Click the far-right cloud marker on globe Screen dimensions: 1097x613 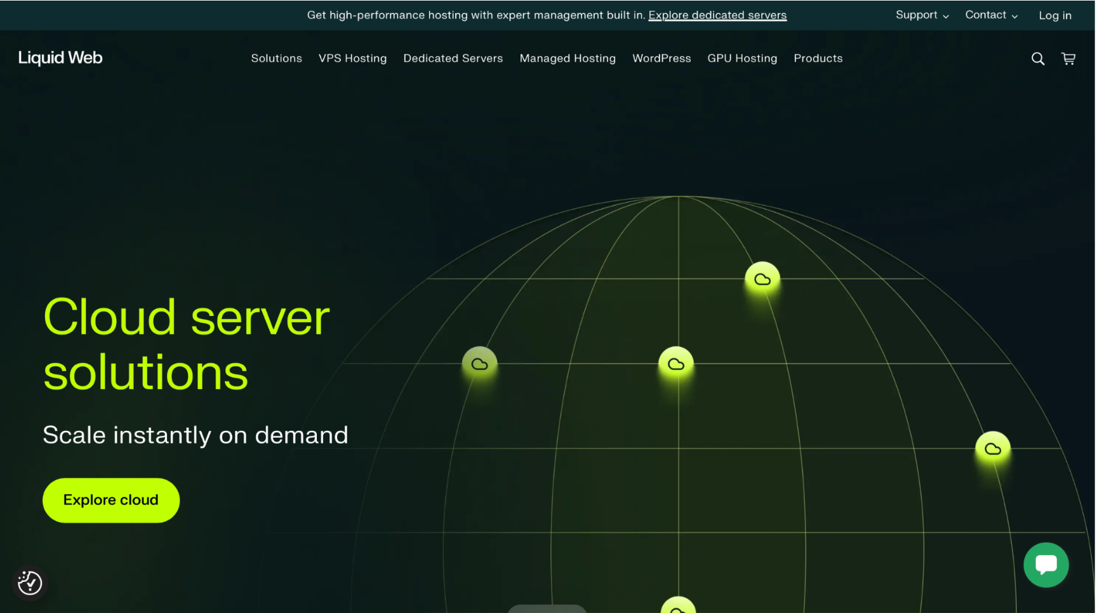[x=992, y=449]
